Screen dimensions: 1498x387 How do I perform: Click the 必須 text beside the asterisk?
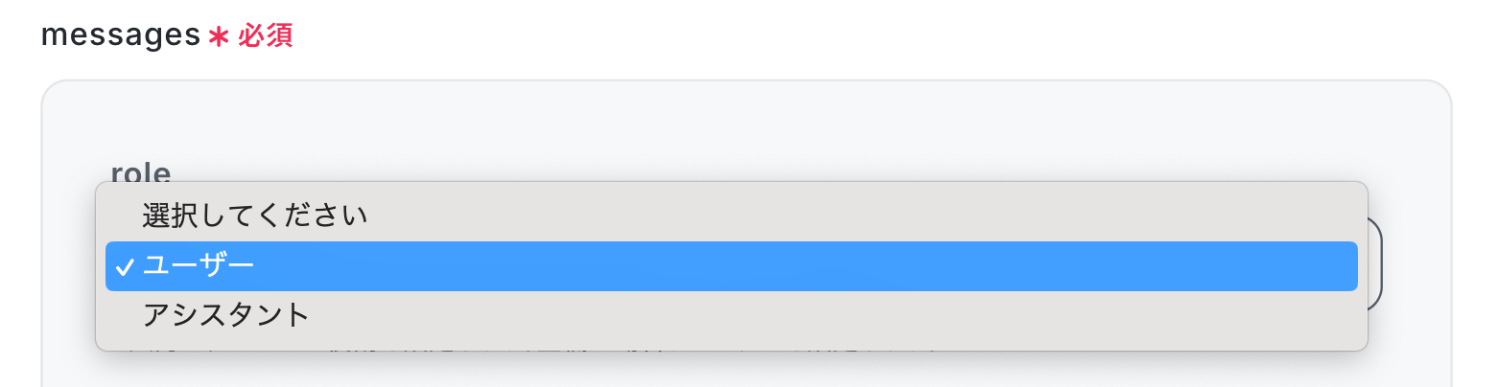[265, 36]
